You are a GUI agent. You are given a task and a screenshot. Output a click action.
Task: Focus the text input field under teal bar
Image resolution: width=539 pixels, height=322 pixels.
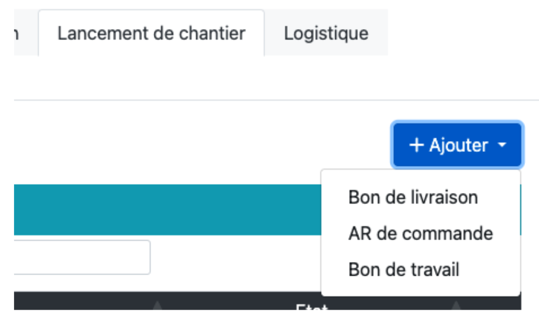click(82, 257)
